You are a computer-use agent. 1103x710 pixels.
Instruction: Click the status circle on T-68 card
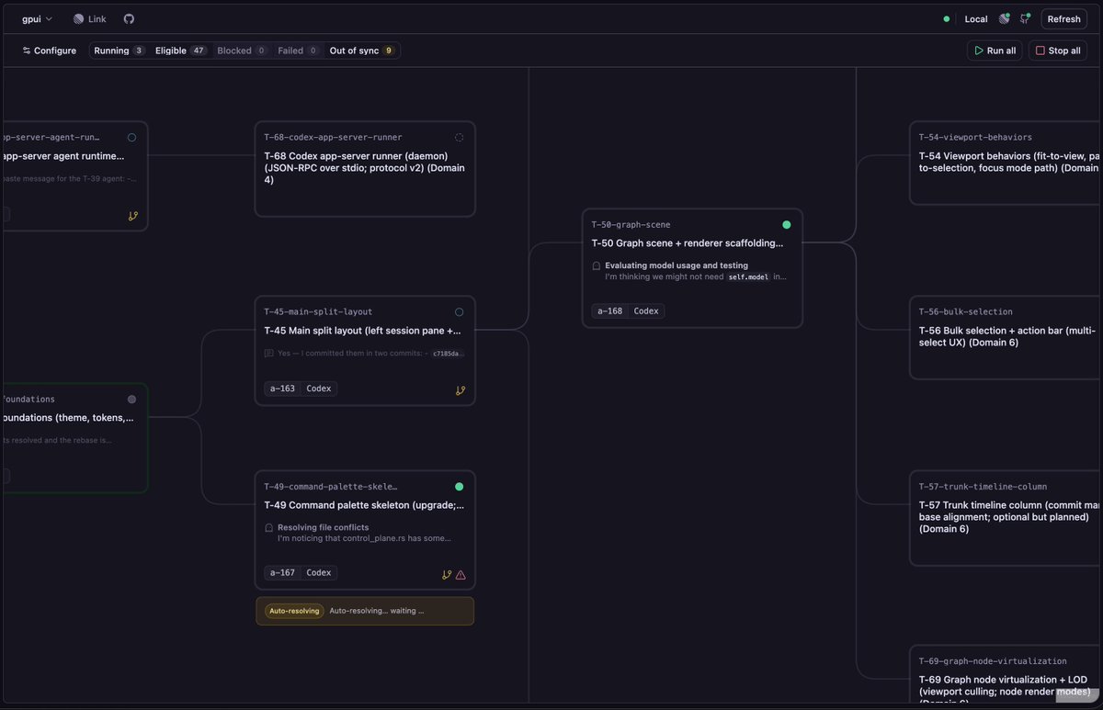pyautogui.click(x=460, y=137)
